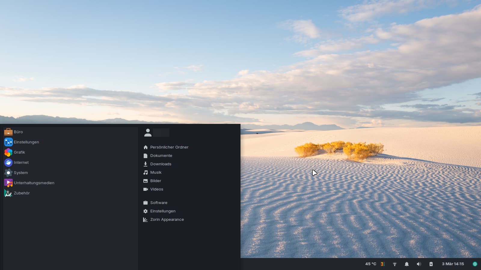The height and width of the screenshot is (270, 481).
Task: Open the Grafik menu category
Action: [19, 152]
